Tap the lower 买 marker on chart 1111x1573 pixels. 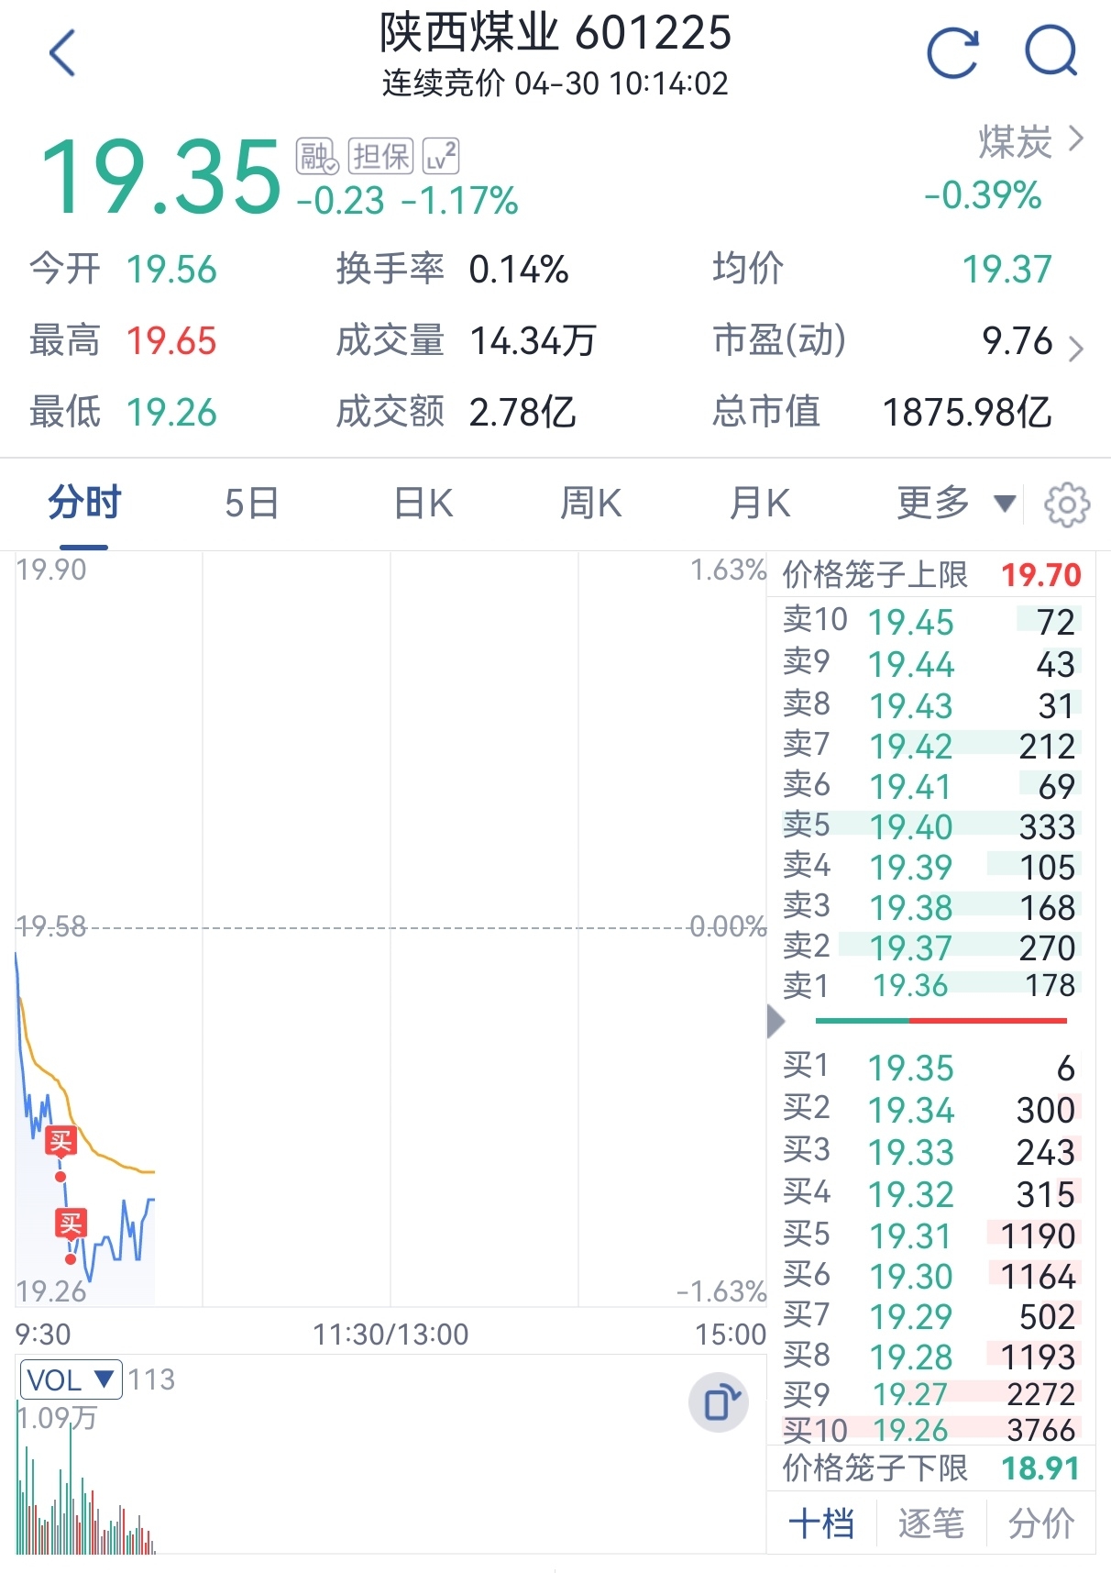click(x=71, y=1224)
